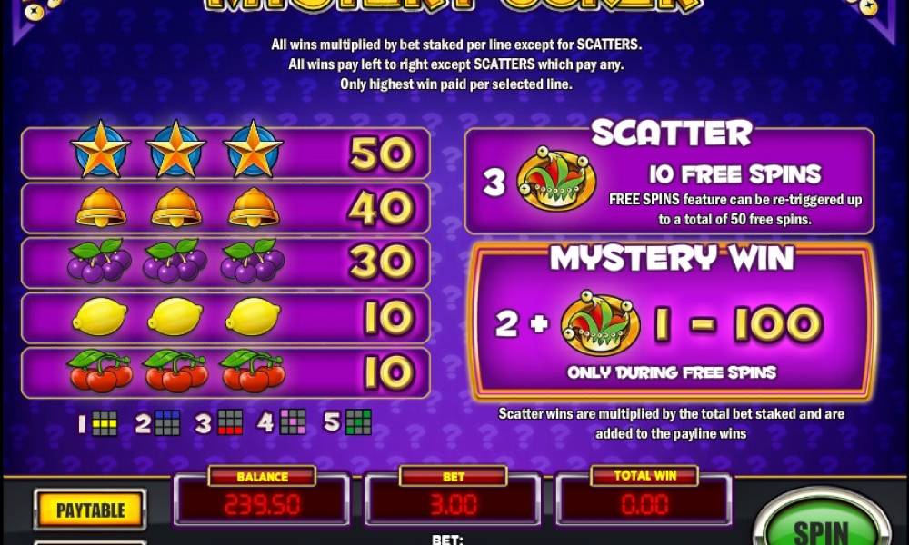This screenshot has height=545, width=909.
Task: Click the PAYTABLE button
Action: coord(90,510)
